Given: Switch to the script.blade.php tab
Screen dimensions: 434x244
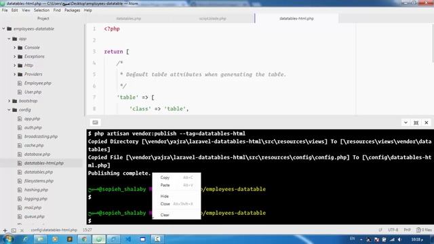Looking at the screenshot, I should click(212, 18).
